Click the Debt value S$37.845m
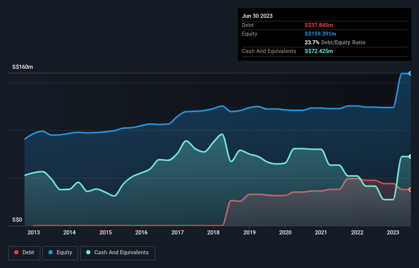Viewport: 419px width, 268px height. click(x=319, y=25)
